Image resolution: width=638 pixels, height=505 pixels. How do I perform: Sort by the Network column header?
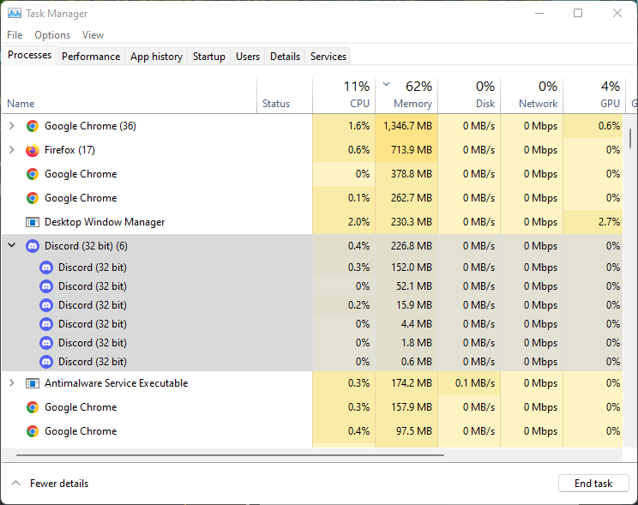pos(532,96)
